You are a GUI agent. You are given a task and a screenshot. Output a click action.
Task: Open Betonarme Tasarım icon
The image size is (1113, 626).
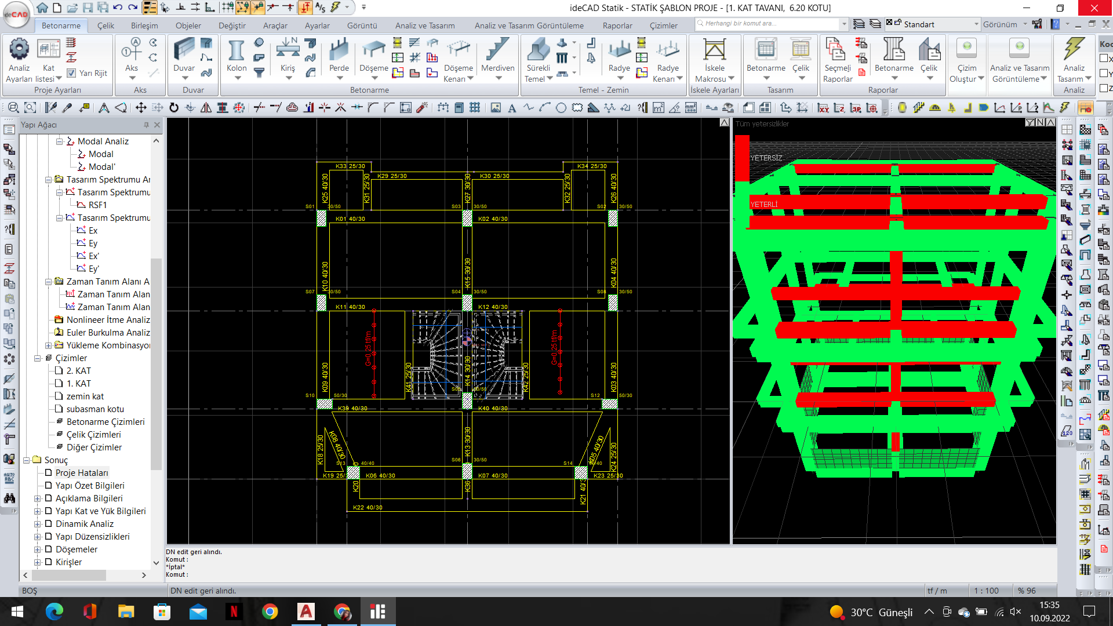tap(766, 50)
